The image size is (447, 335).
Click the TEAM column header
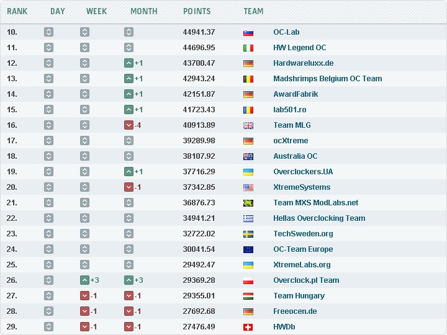[x=253, y=11]
